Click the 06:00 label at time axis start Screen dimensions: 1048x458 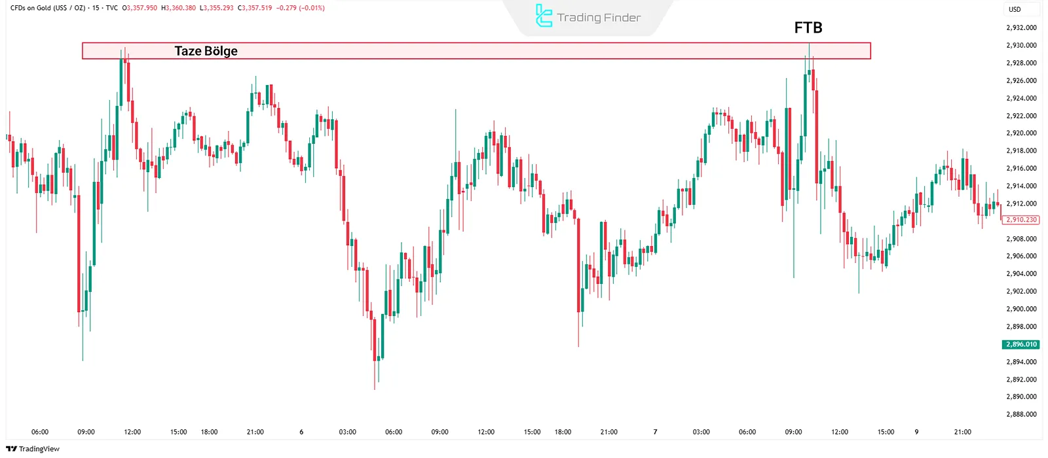click(40, 432)
